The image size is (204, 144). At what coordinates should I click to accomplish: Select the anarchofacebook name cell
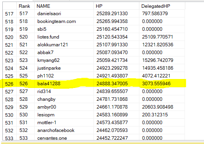pos(64,130)
